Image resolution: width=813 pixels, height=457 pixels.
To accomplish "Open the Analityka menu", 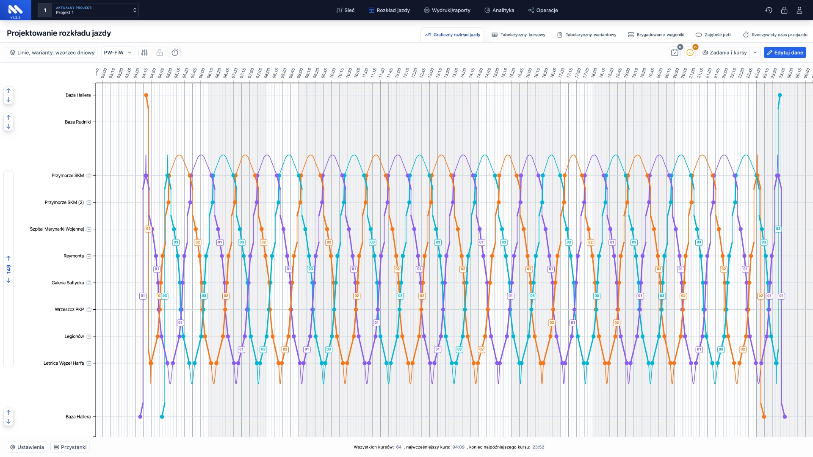I will 499,10.
